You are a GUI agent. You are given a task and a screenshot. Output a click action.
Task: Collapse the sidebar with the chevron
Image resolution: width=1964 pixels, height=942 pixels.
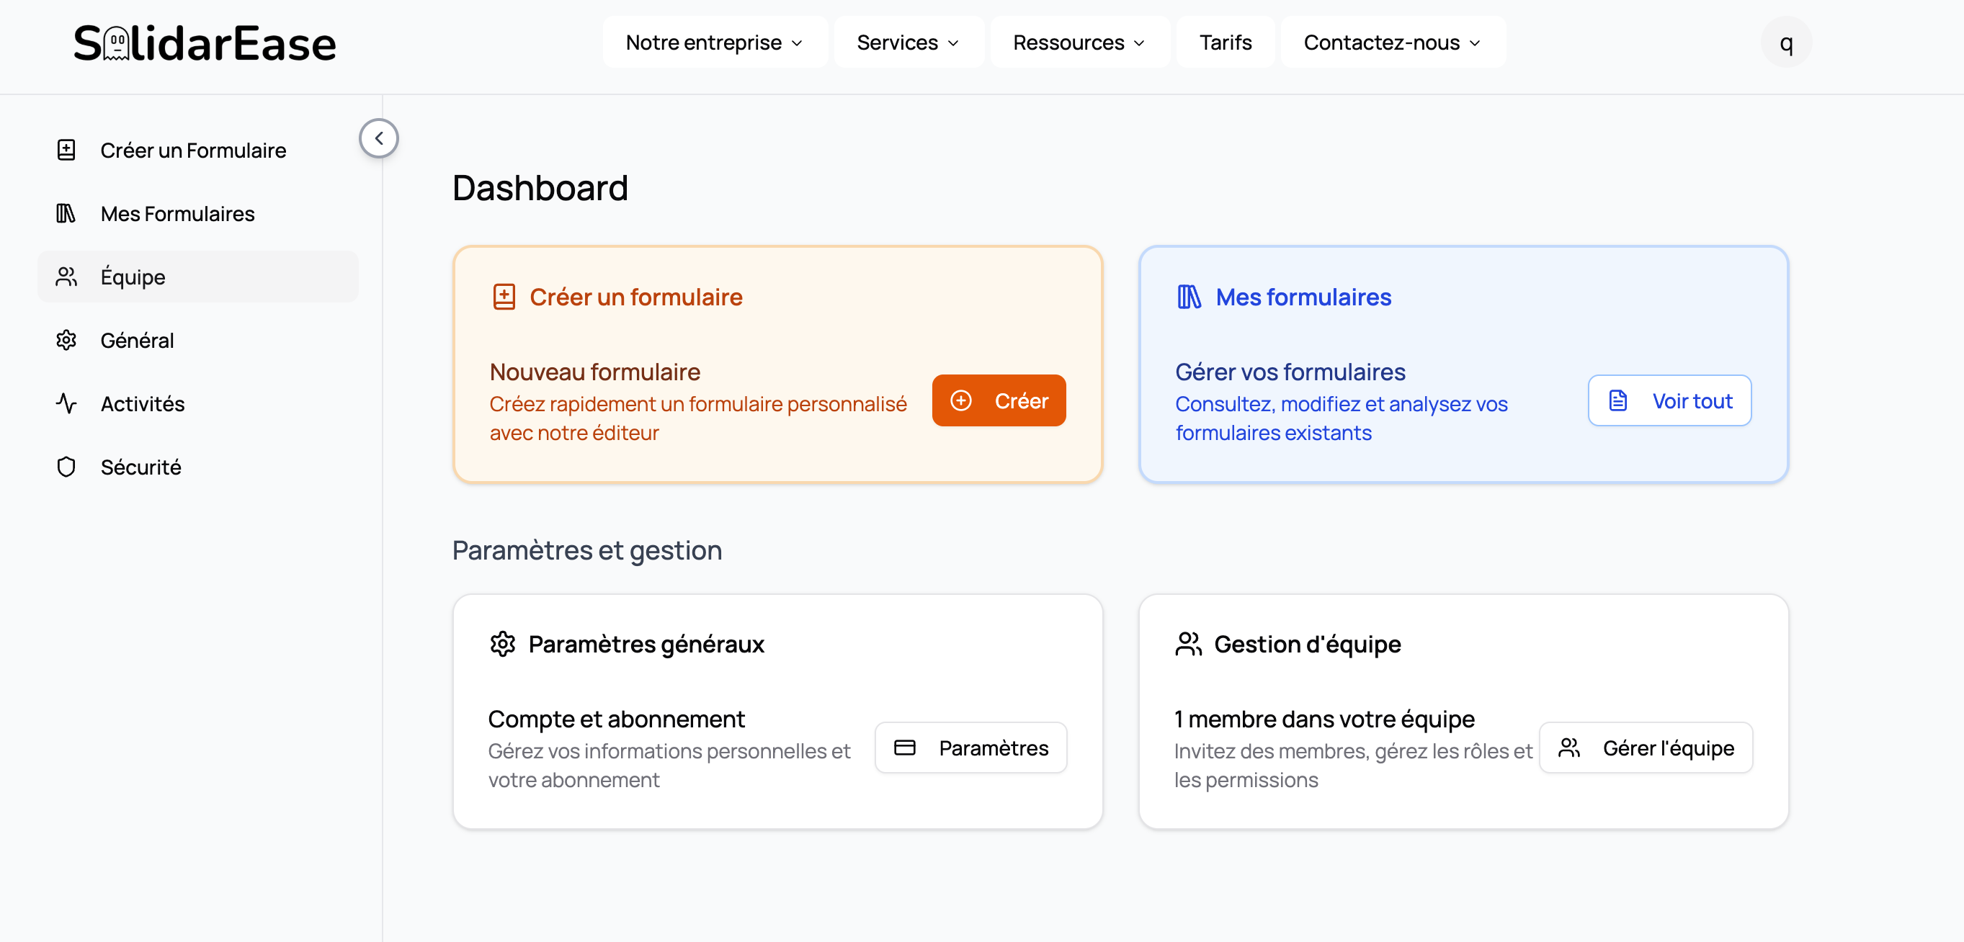coord(378,137)
